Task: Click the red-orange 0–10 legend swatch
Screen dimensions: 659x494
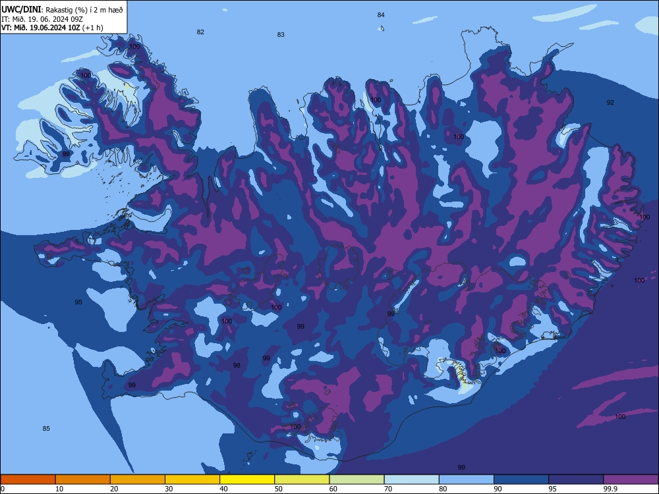Action: point(28,480)
